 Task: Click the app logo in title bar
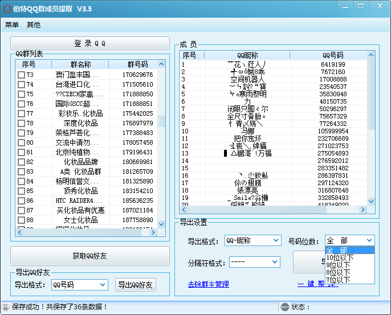click(7, 9)
